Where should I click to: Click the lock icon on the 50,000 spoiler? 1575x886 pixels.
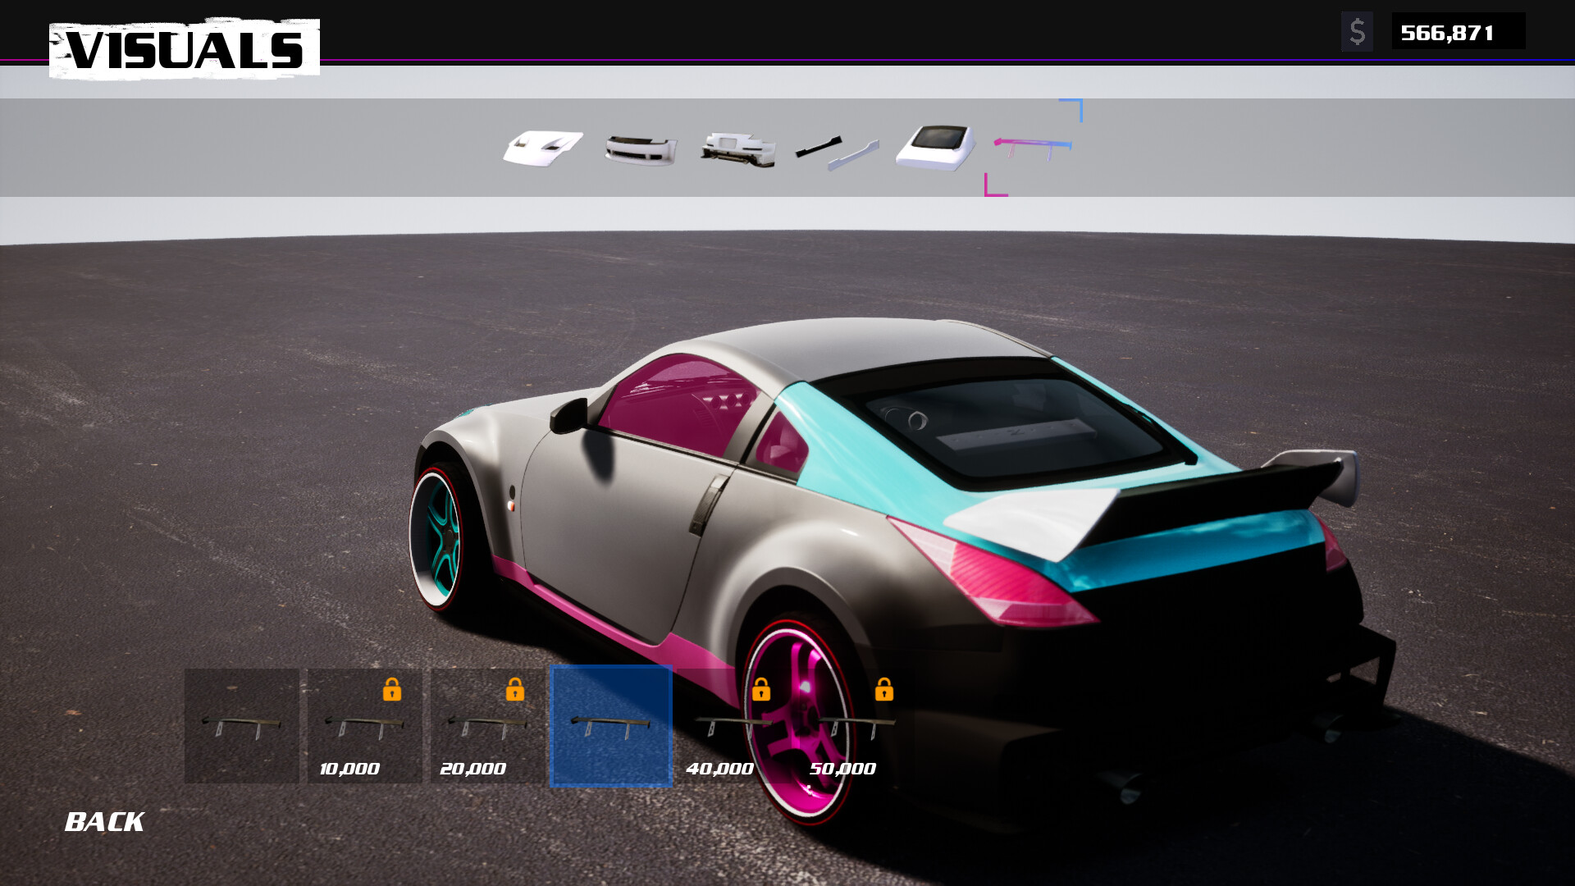pos(886,693)
